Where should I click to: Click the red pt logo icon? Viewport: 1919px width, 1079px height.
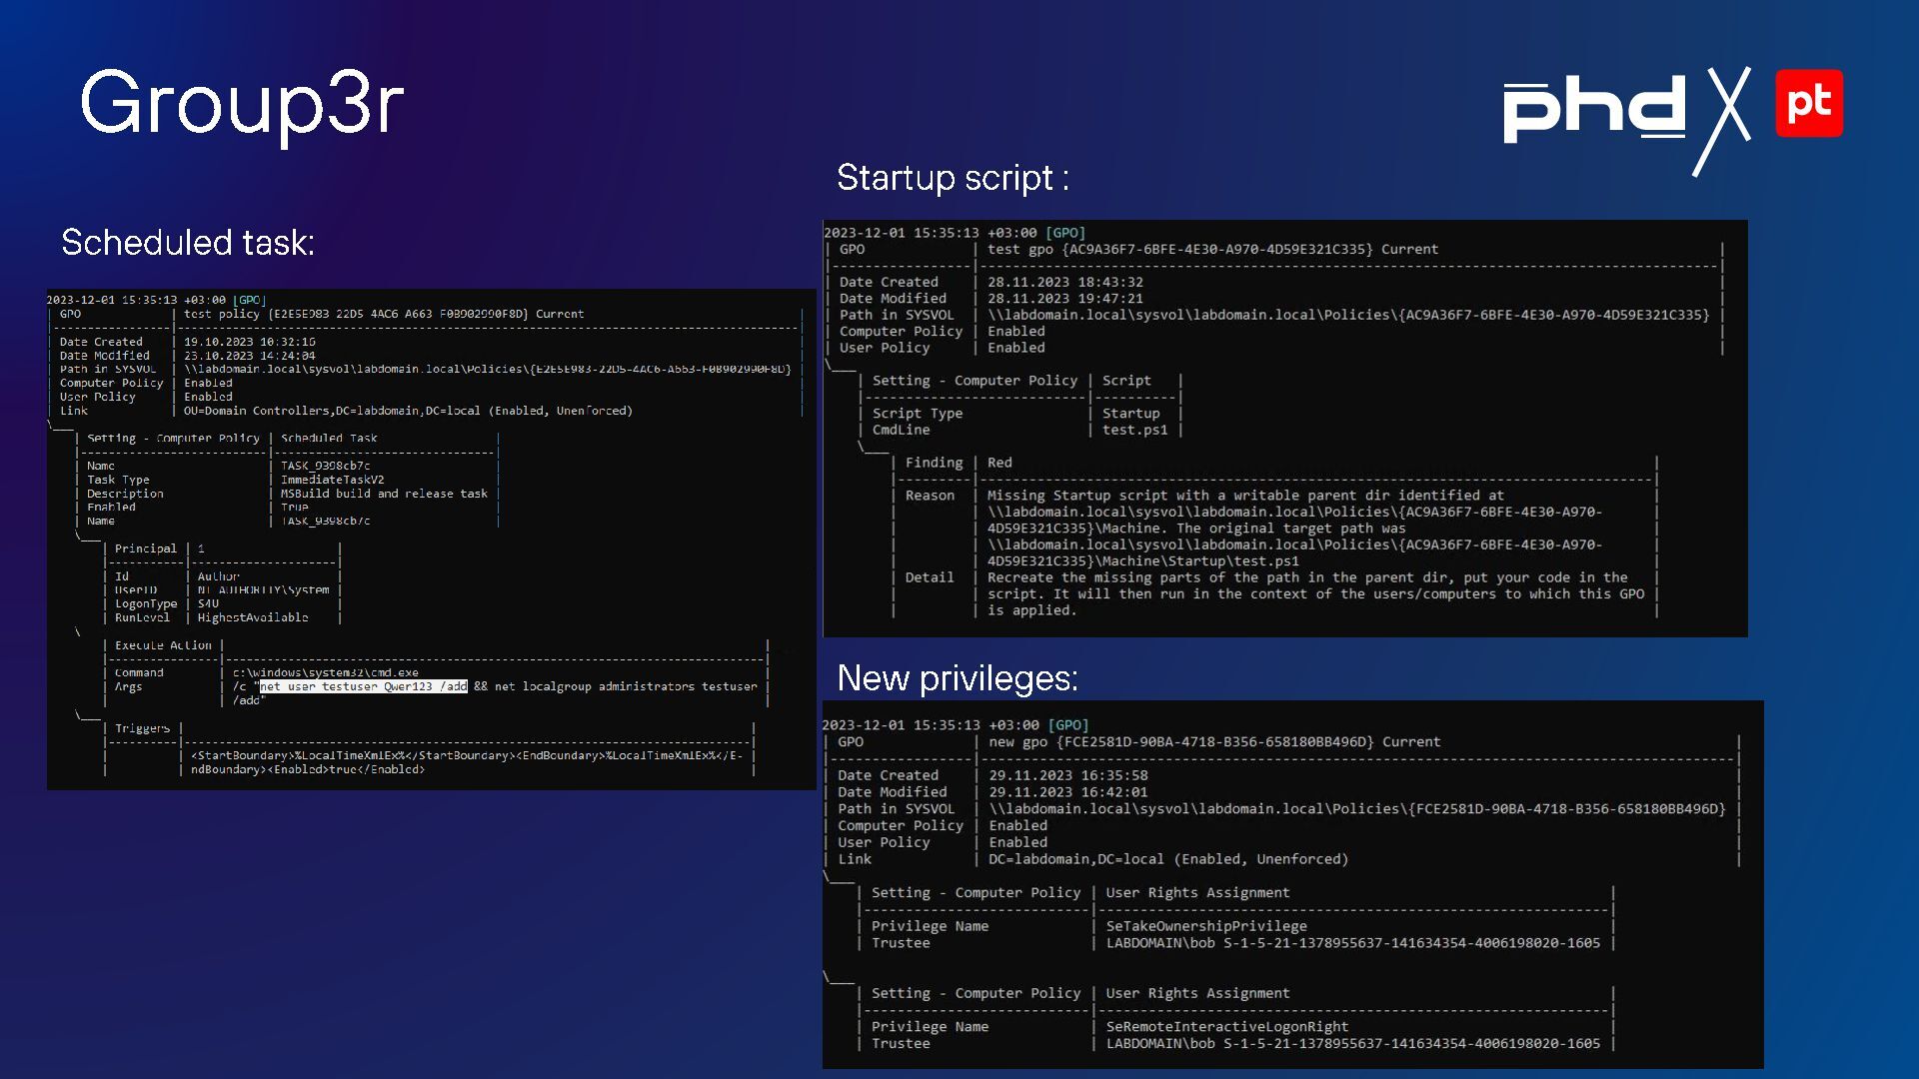click(1809, 103)
